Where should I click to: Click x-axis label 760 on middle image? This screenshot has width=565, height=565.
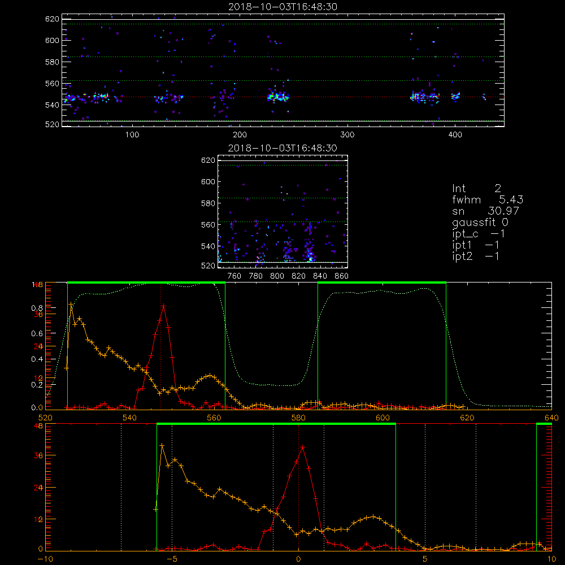coord(234,276)
